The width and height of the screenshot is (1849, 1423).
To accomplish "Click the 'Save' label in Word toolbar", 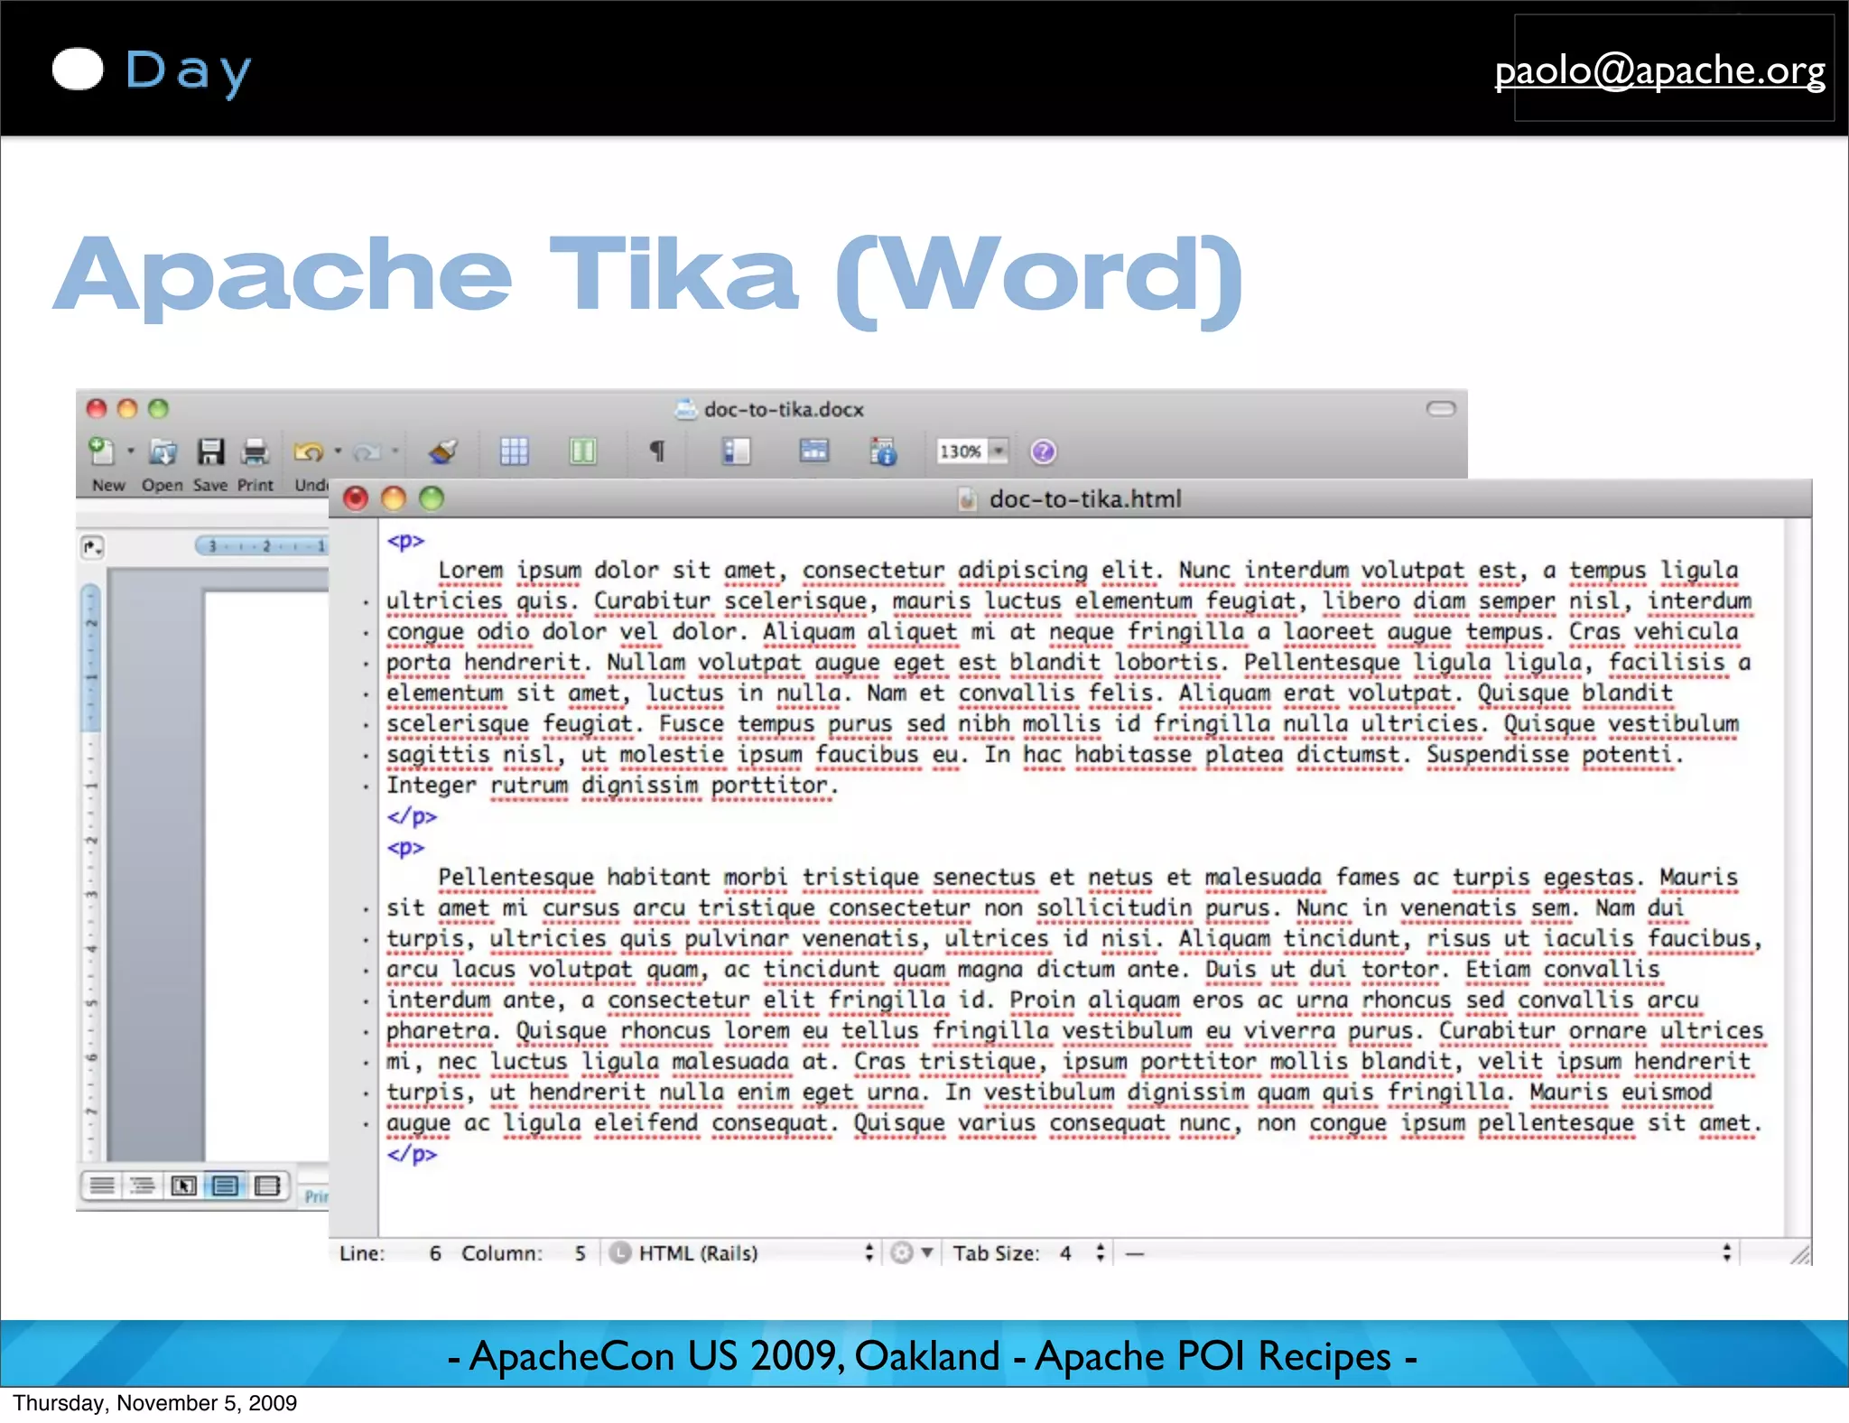I will pos(210,486).
